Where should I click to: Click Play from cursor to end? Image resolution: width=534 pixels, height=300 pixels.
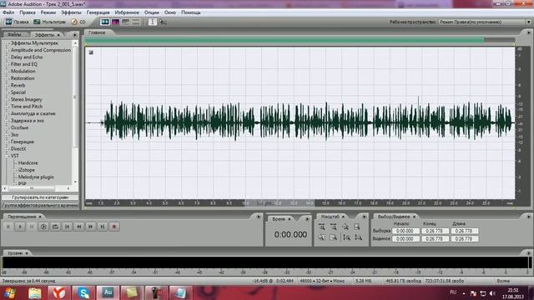pyautogui.click(x=43, y=227)
